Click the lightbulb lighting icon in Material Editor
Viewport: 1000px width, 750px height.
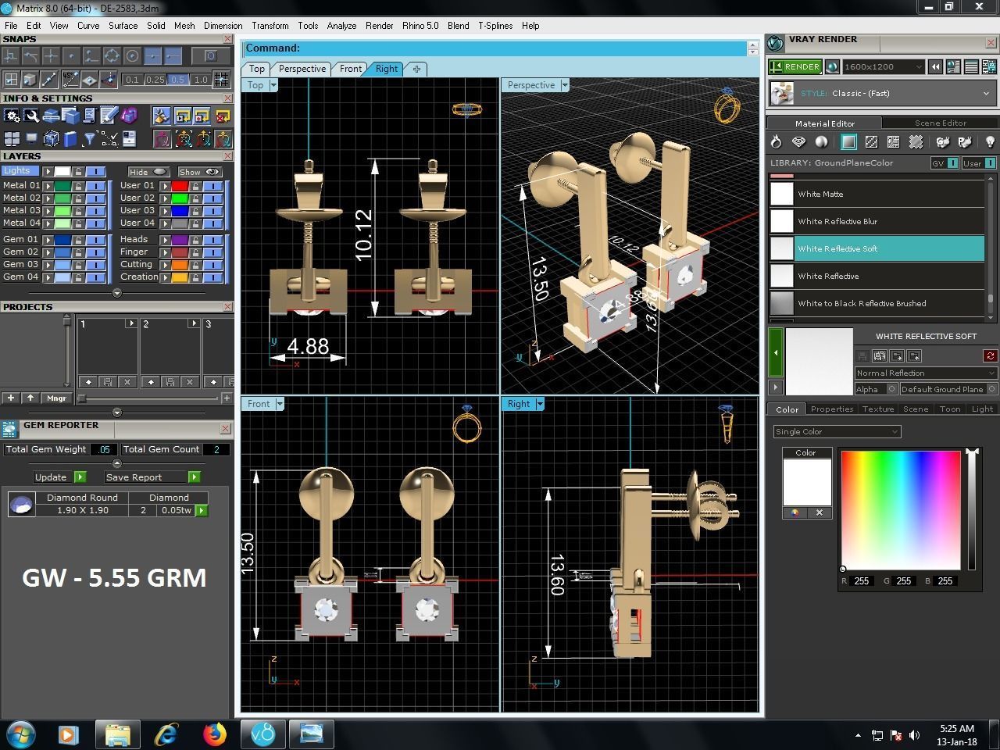pos(990,142)
